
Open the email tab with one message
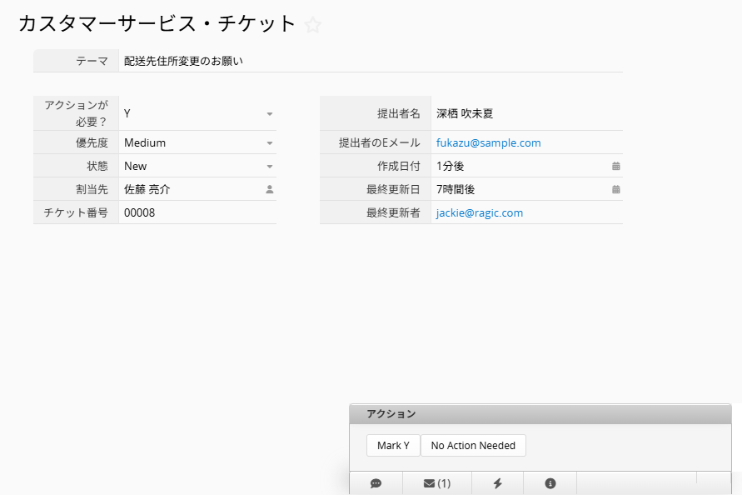[x=436, y=482]
